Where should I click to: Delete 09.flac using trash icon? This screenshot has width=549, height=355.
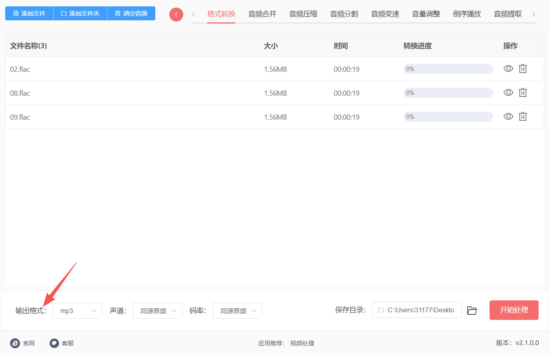(x=523, y=116)
